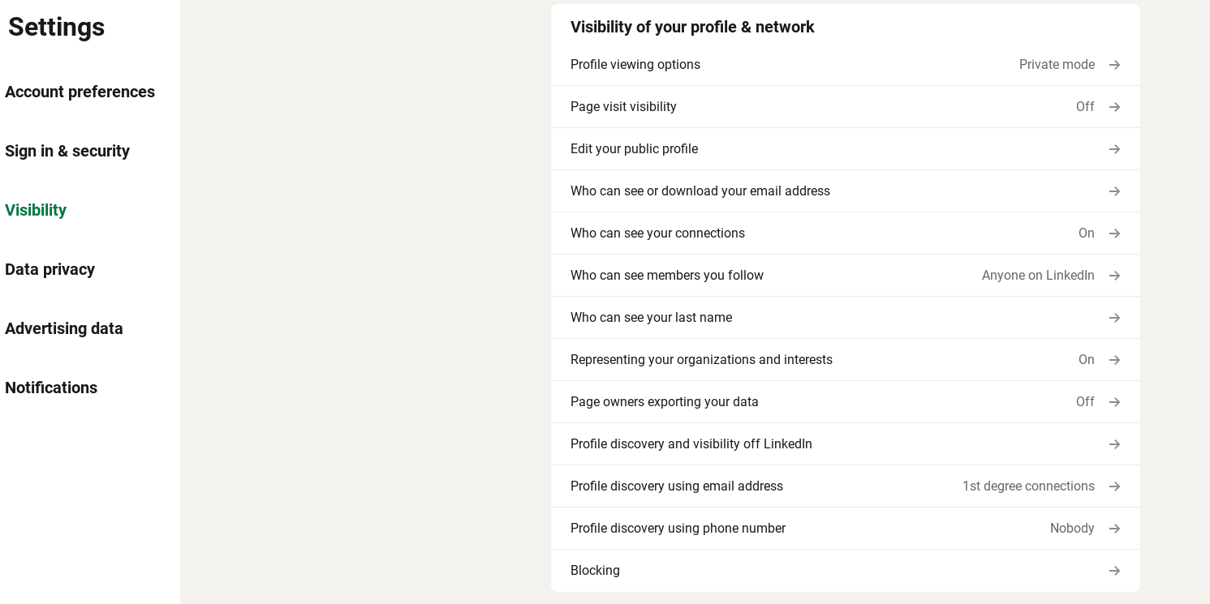Viewport: 1210px width, 604px height.
Task: Go to Sign in & security section
Action: click(x=67, y=151)
